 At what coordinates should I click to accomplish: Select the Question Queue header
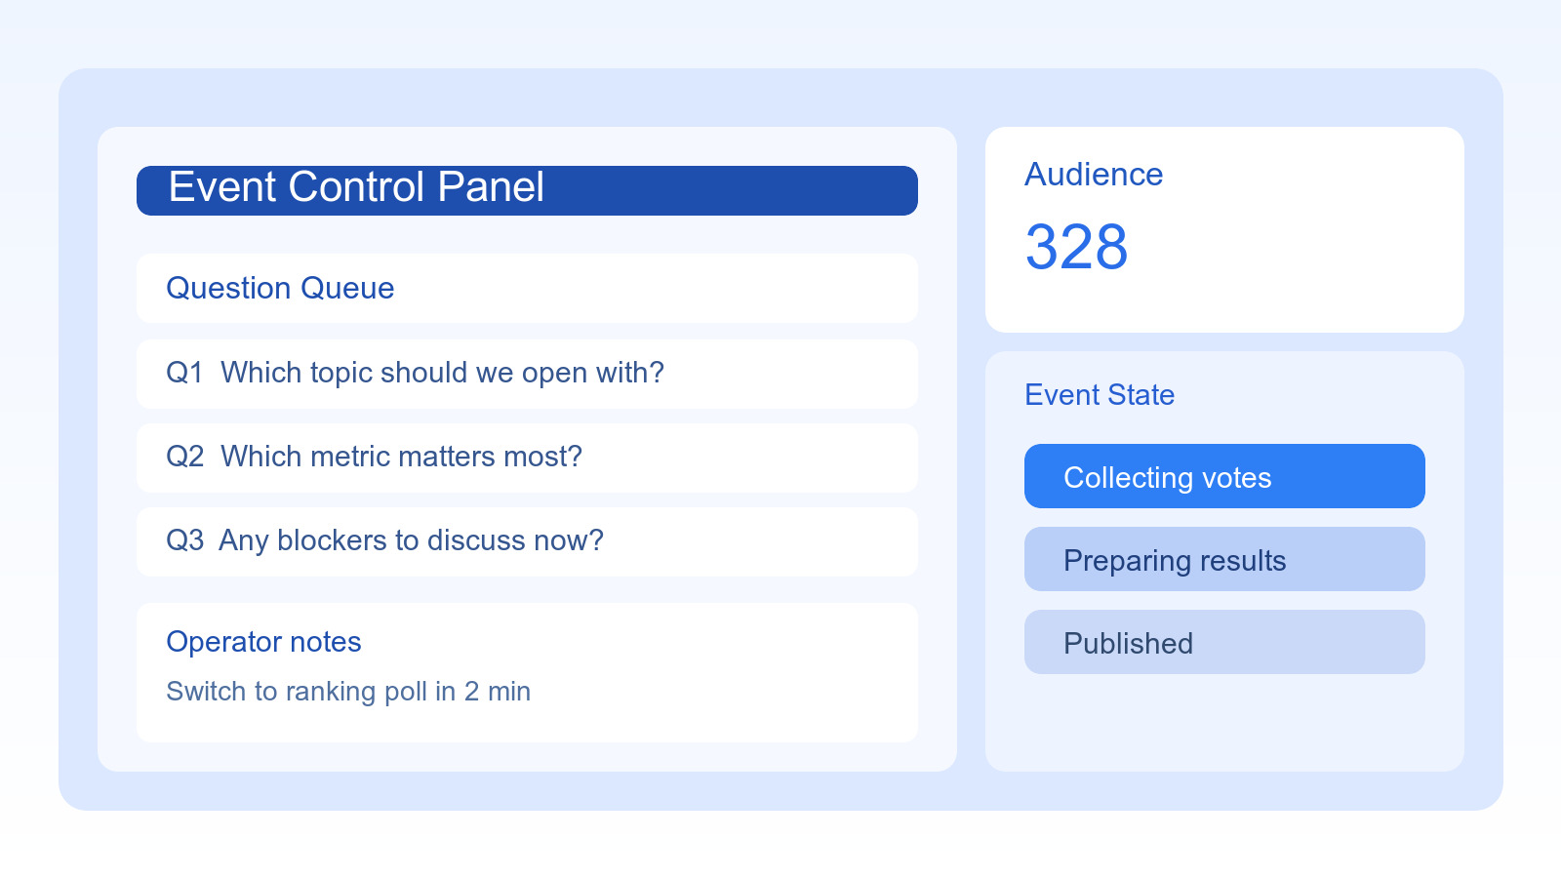[280, 289]
